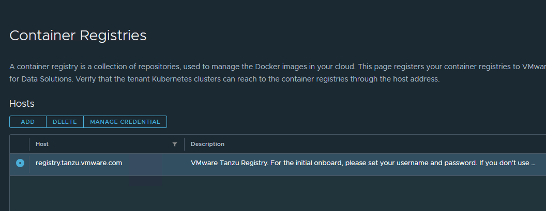Viewport: 546px width, 211px height.
Task: Sort by the Host column header
Action: point(42,144)
